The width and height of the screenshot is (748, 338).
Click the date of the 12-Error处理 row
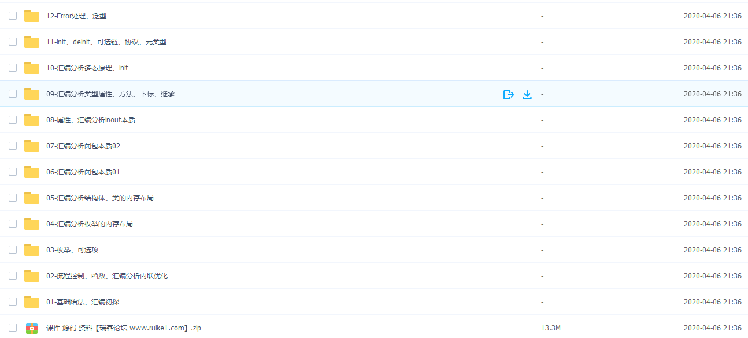click(x=713, y=16)
